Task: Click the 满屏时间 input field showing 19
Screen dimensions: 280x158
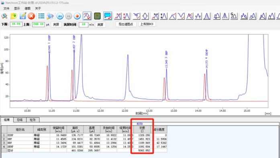Action: [84, 24]
